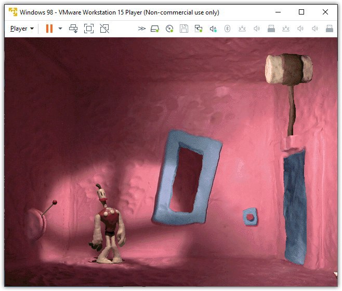
Task: Click the active sound card icon
Action: point(213,29)
